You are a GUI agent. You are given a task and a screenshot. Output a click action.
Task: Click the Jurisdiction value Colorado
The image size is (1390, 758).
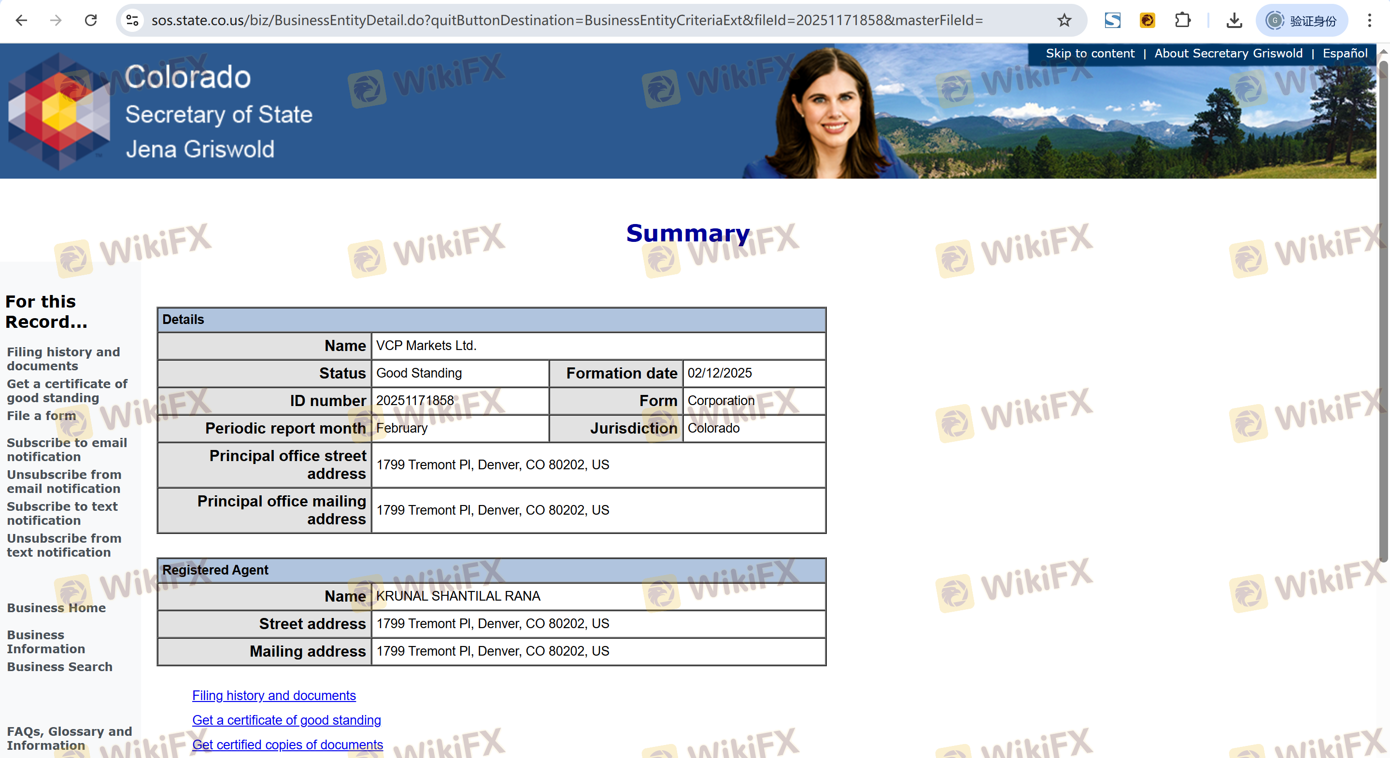(x=713, y=428)
